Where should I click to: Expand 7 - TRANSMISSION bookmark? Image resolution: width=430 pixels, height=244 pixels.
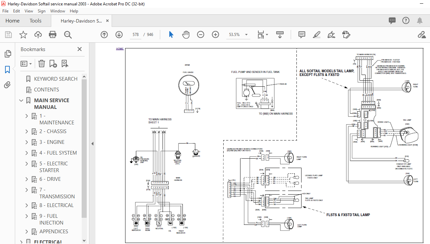27,190
